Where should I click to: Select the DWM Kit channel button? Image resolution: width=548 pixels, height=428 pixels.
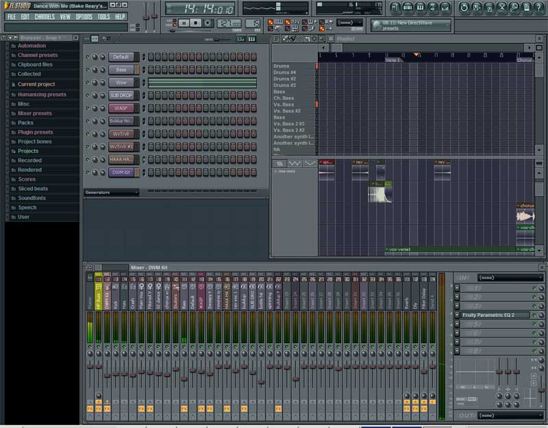pyautogui.click(x=121, y=173)
